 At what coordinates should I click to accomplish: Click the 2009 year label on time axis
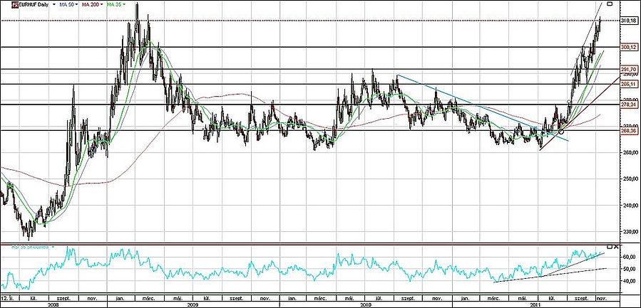[x=193, y=303]
